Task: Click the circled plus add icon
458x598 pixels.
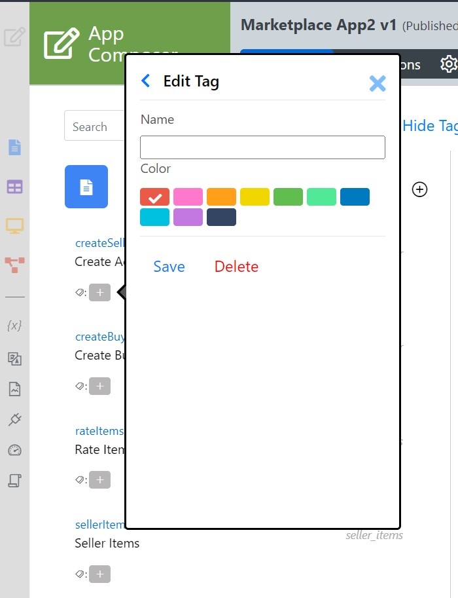Action: pos(419,189)
